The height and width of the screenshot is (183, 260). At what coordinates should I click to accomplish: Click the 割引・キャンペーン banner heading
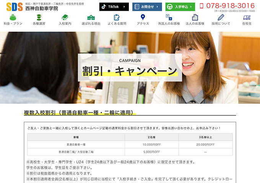click(x=130, y=71)
